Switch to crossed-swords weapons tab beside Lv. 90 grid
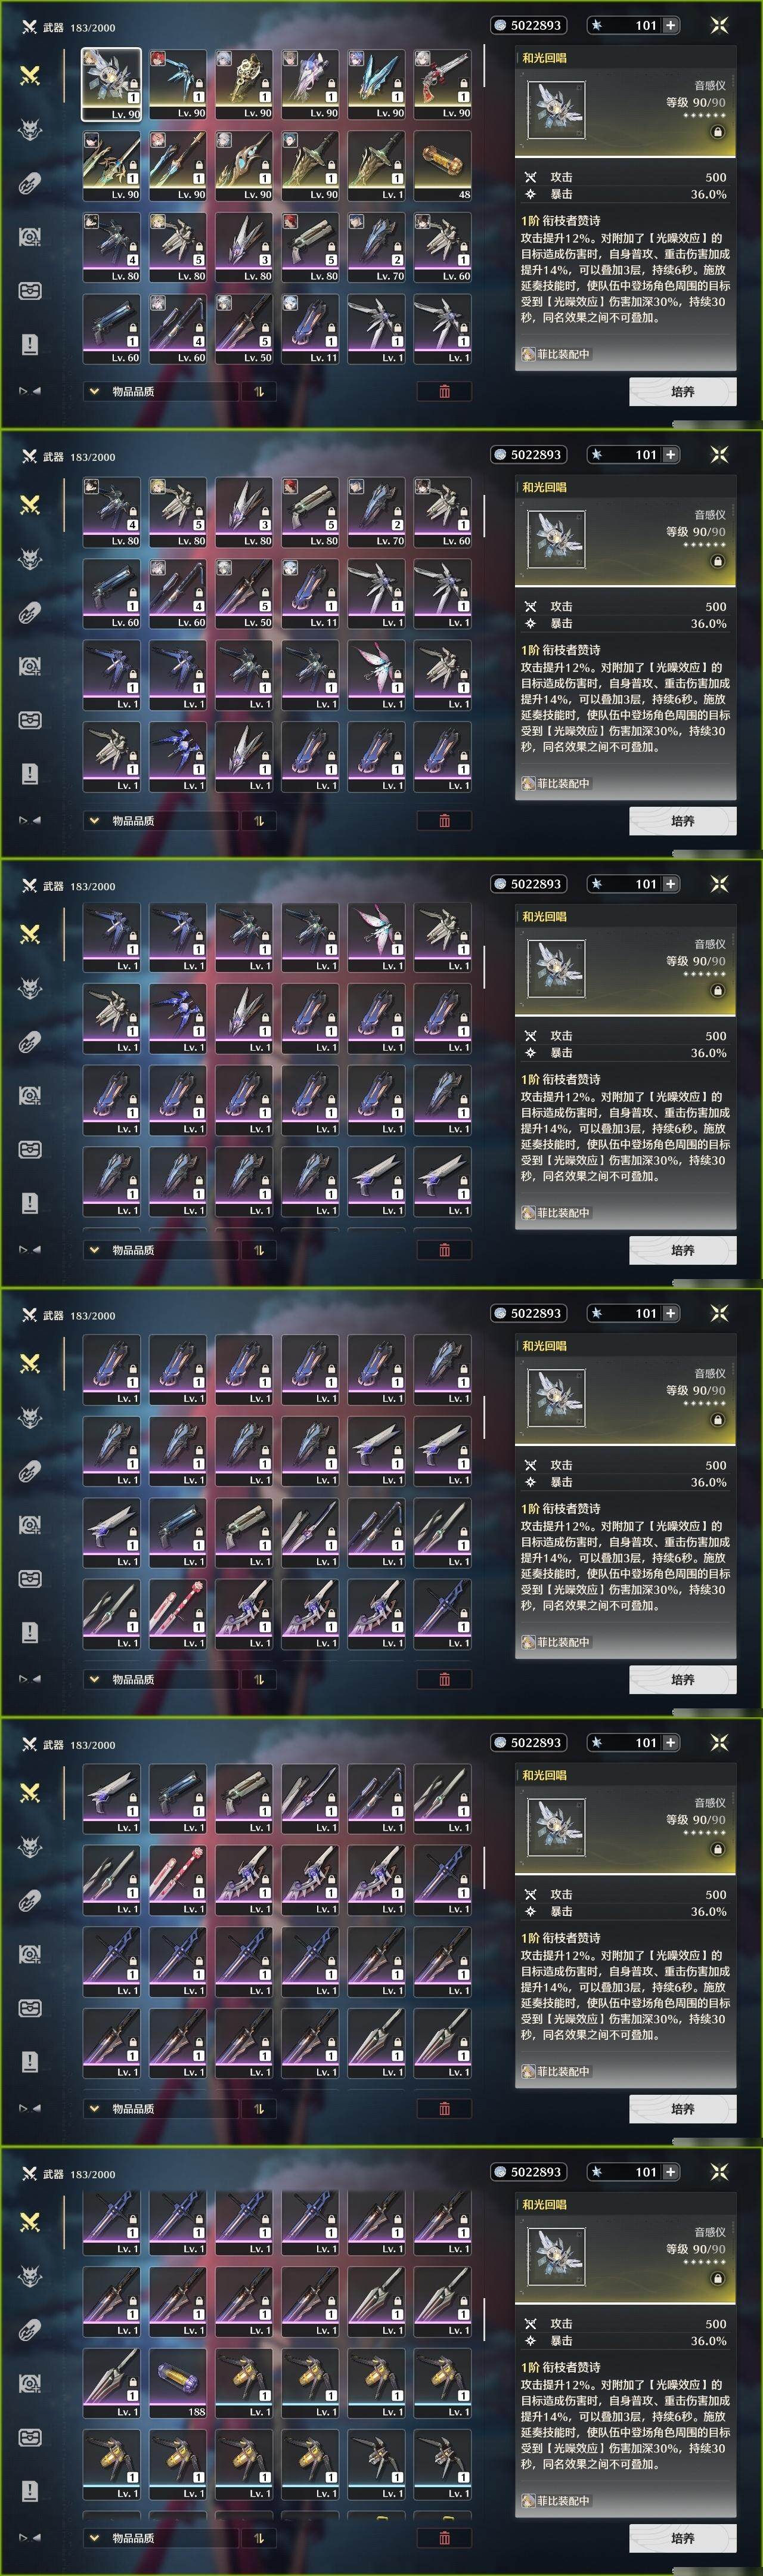The width and height of the screenshot is (763, 2576). click(x=30, y=75)
